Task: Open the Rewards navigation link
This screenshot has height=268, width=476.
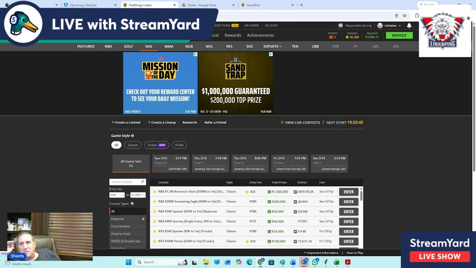Action: coord(233,35)
